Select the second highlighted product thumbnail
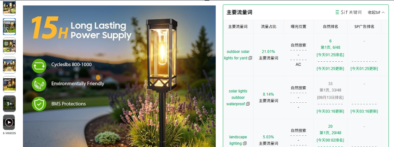 9,26
